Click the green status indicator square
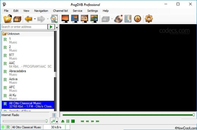This screenshot has width=197, height=130. [3, 127]
